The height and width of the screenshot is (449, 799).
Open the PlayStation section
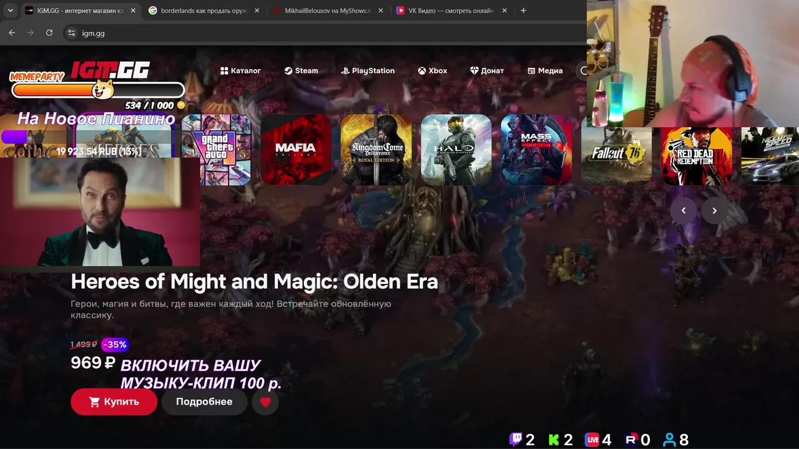pyautogui.click(x=368, y=70)
